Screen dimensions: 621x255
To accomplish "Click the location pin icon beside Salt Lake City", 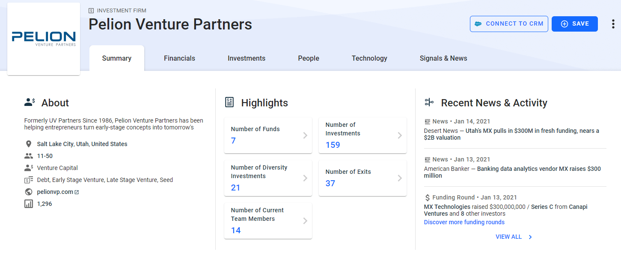I will (29, 144).
